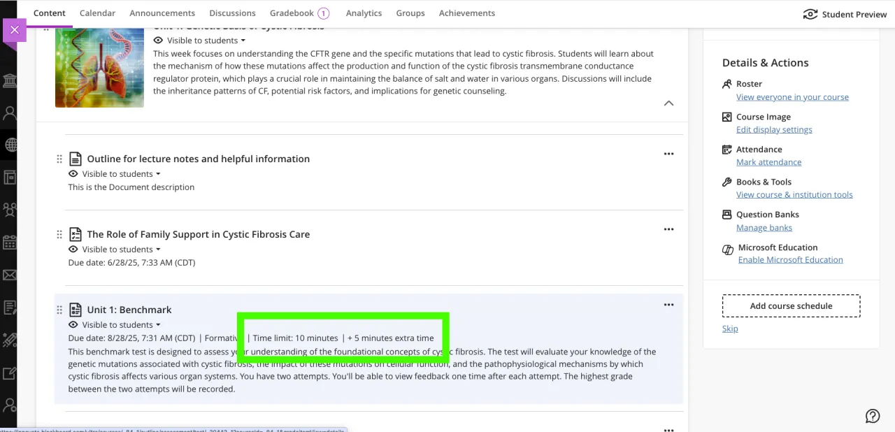Open the Messages envelope icon in the sidebar
895x432 pixels.
pos(10,274)
